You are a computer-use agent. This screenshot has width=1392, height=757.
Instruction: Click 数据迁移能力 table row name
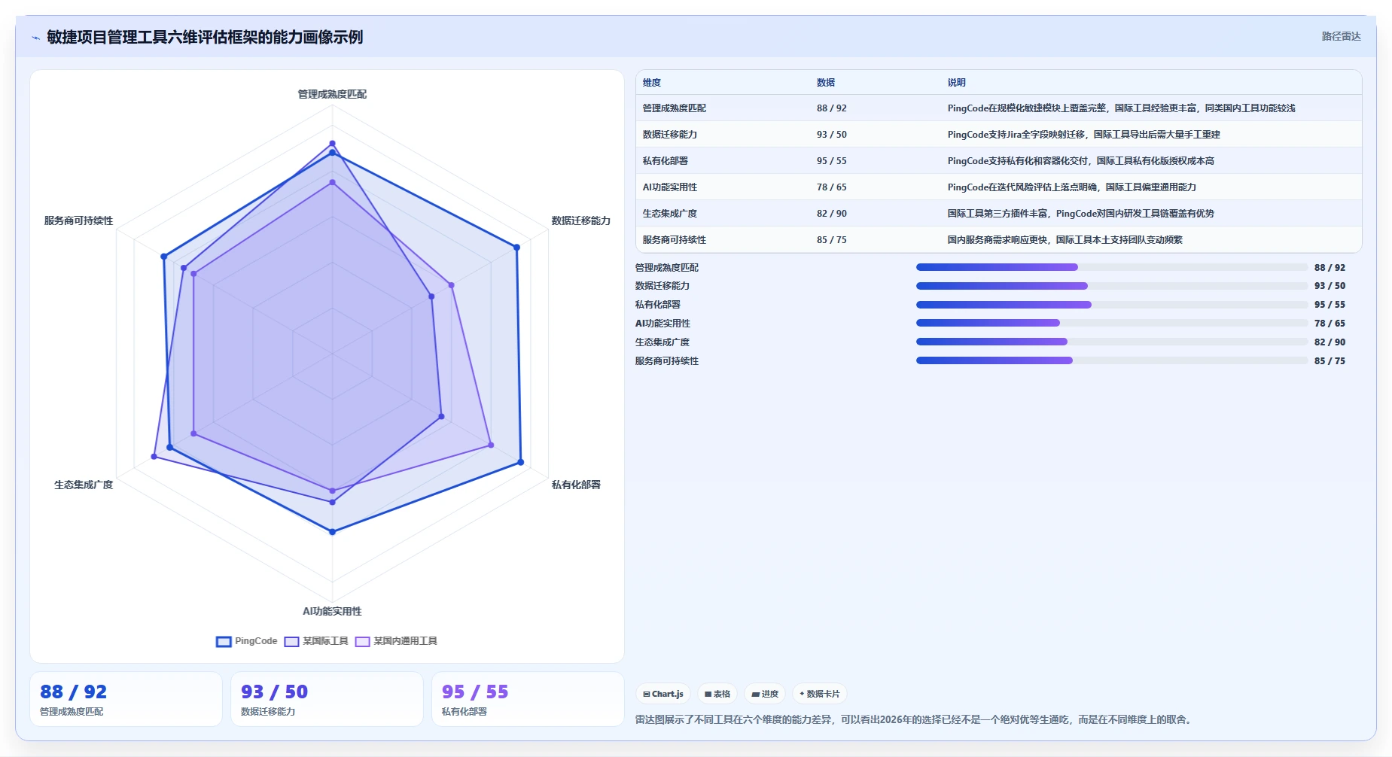pyautogui.click(x=669, y=135)
